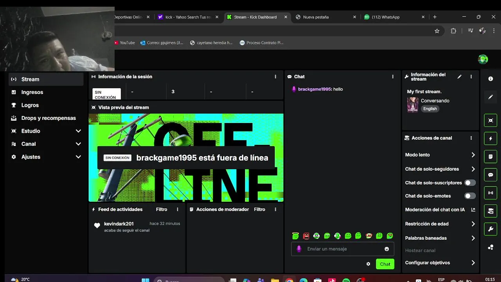Image resolution: width=501 pixels, height=282 pixels.
Task: Open Información del stream three-dot menu
Action: tap(471, 77)
